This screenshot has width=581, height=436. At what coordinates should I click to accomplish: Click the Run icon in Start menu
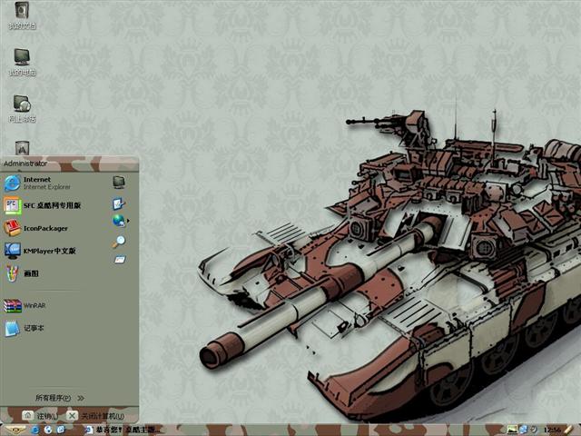coord(119,260)
